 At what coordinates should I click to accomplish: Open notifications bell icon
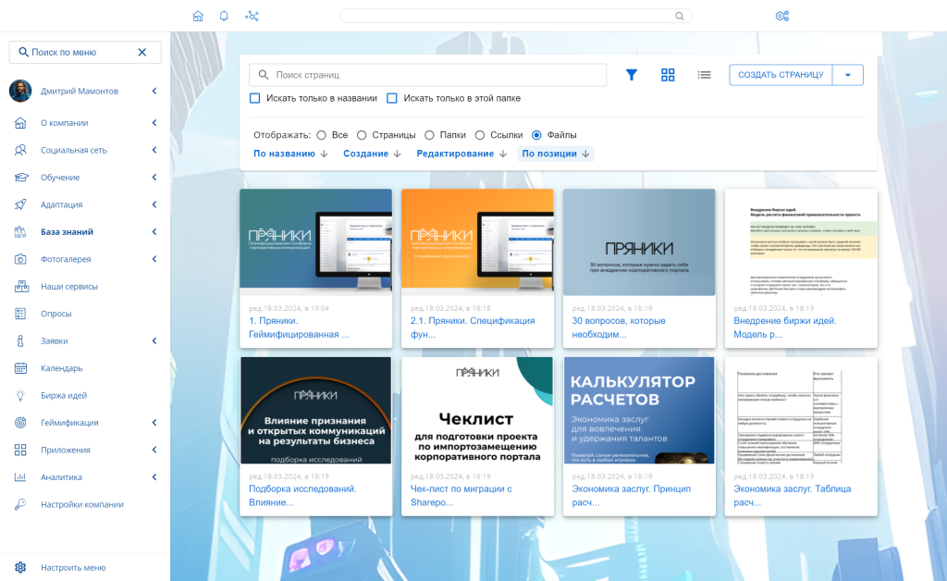(x=224, y=16)
